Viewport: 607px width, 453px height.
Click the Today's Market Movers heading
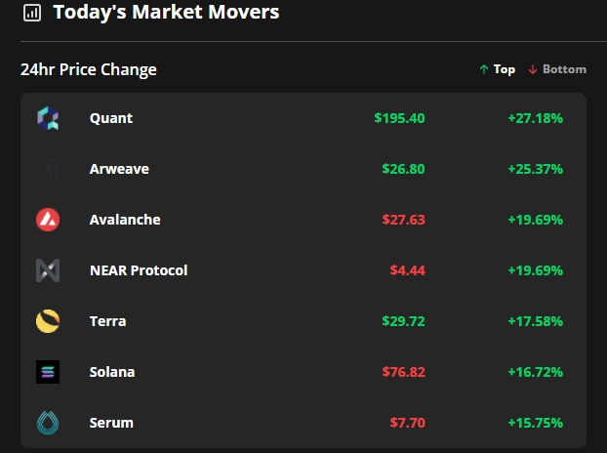[166, 13]
